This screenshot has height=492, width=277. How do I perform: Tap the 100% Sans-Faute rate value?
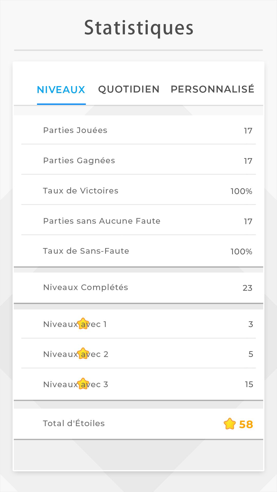click(x=241, y=252)
